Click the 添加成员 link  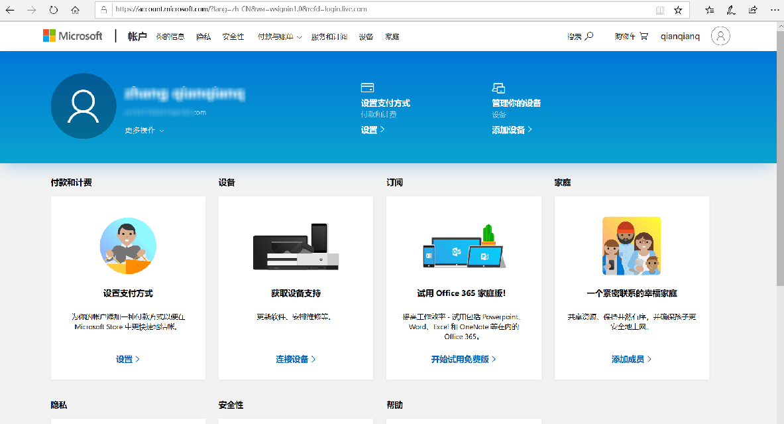632,359
